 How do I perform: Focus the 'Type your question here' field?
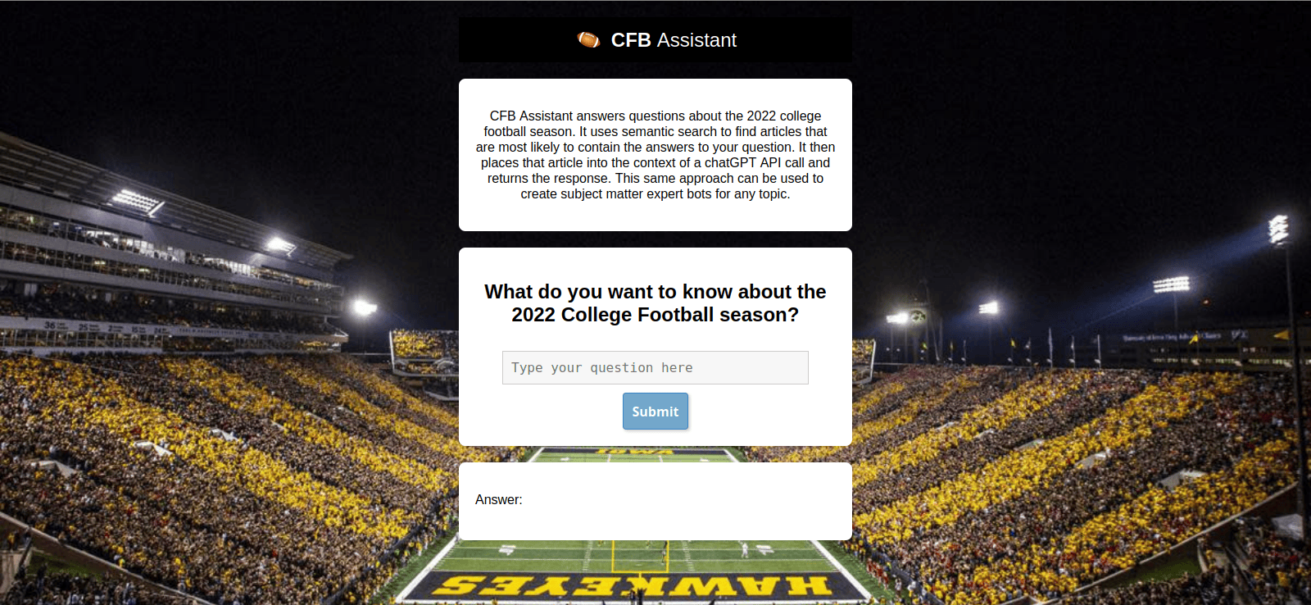click(x=655, y=367)
